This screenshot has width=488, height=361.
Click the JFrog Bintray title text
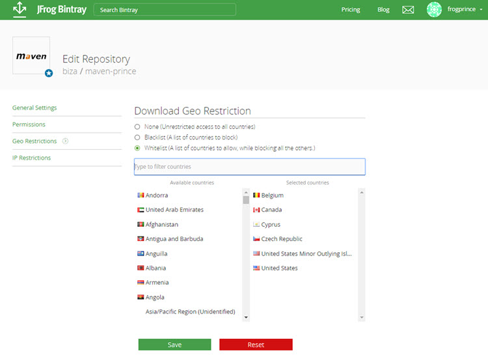coord(62,9)
